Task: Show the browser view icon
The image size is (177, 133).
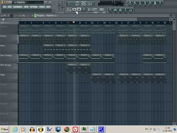Action: [x=125, y=10]
